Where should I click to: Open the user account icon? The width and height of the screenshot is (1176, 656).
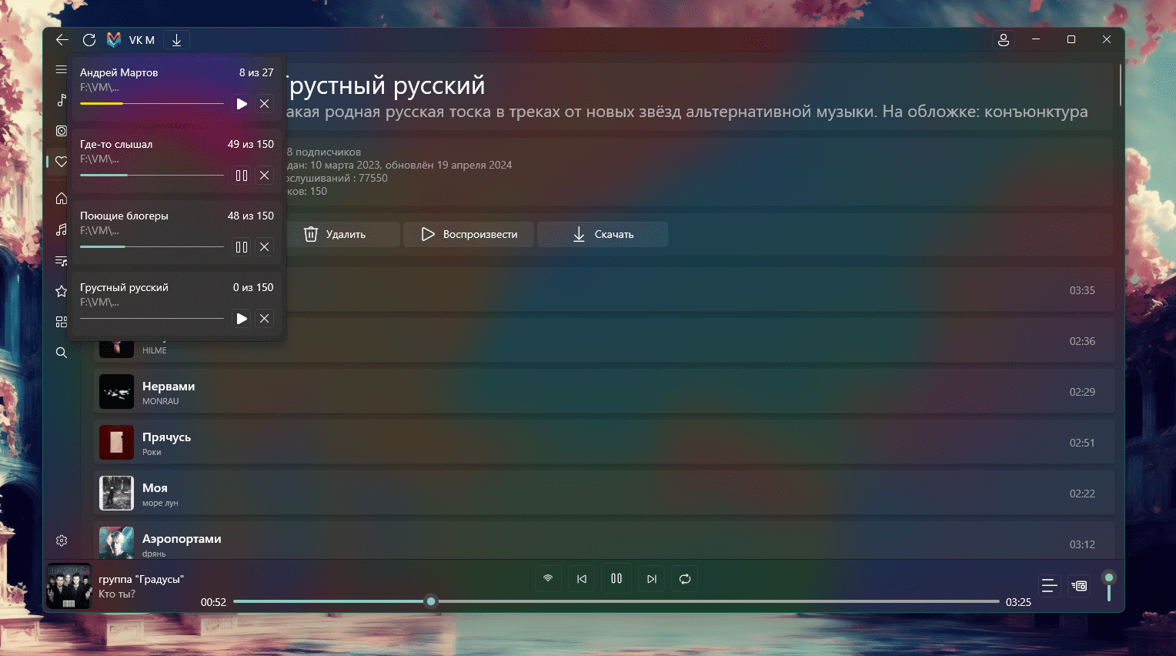1004,39
